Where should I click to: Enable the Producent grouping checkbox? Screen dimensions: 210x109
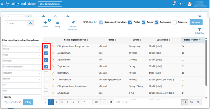coord(175,22)
